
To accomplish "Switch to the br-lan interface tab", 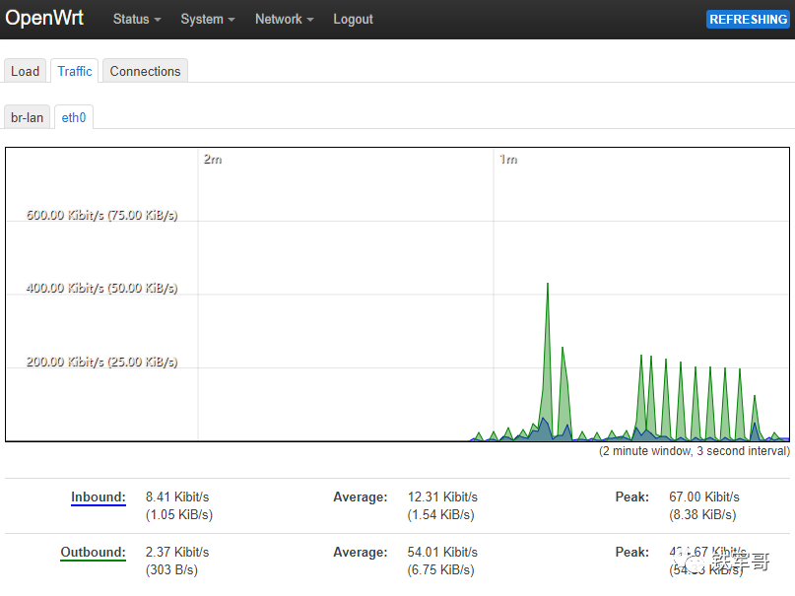I will coord(28,117).
